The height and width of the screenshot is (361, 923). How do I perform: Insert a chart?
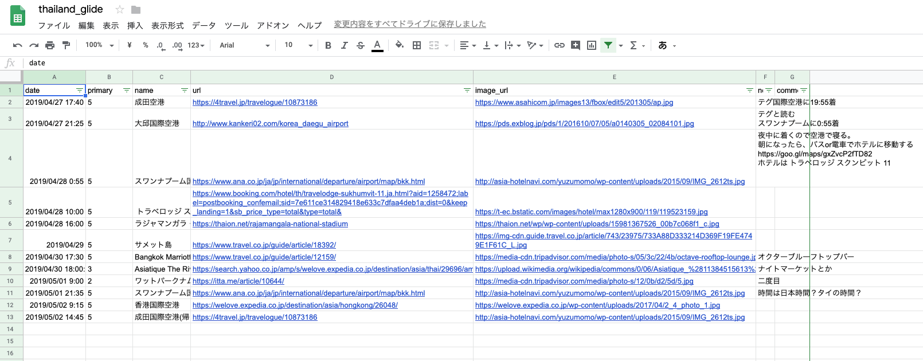point(592,45)
